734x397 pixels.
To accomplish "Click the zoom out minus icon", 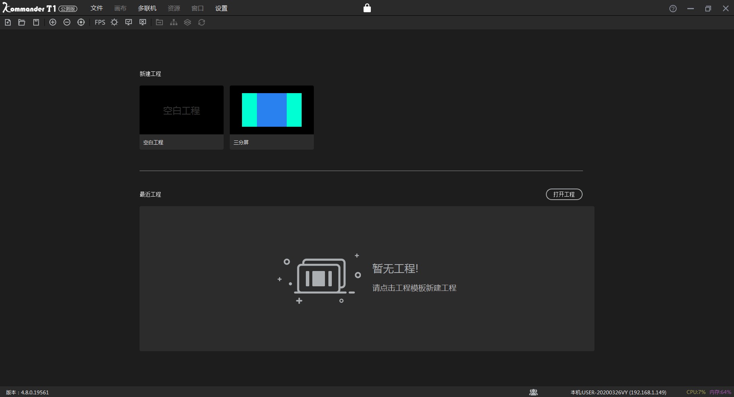I will coord(67,23).
